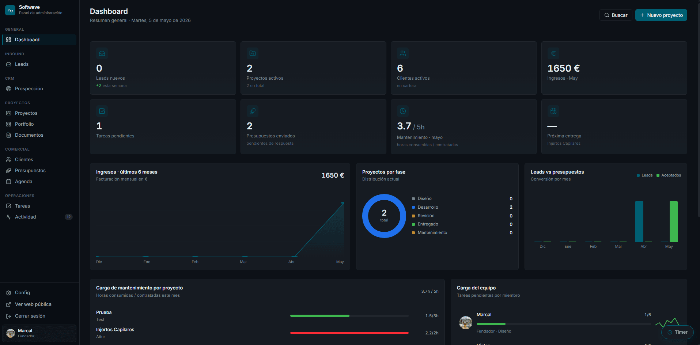The width and height of the screenshot is (700, 345).
Task: Open Portfolio from the sidebar
Action: 39,124
